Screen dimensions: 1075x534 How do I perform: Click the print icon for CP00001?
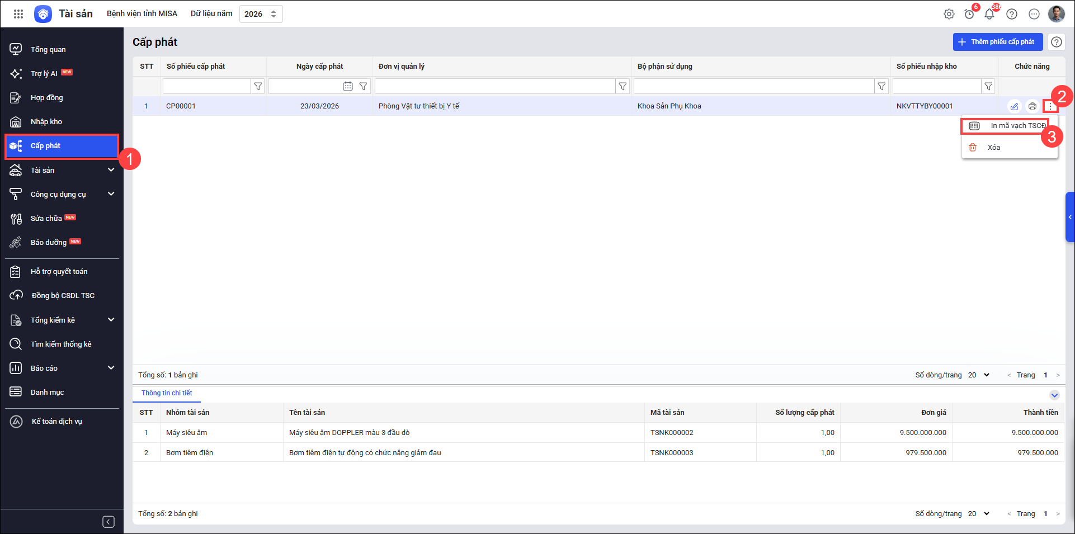coord(1032,106)
